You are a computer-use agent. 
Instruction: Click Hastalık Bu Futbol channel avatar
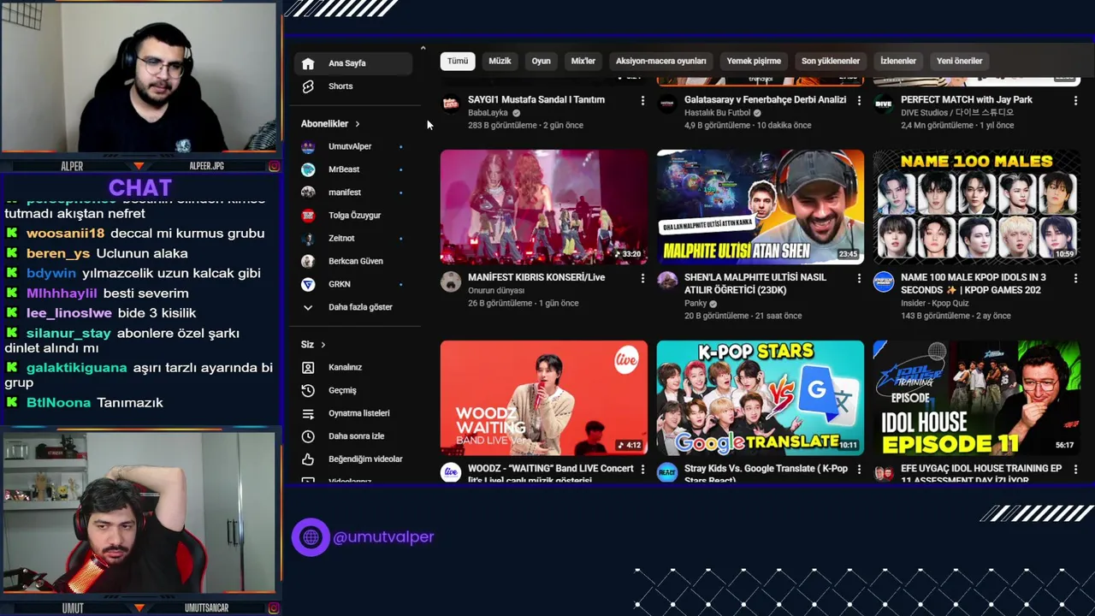(666, 104)
